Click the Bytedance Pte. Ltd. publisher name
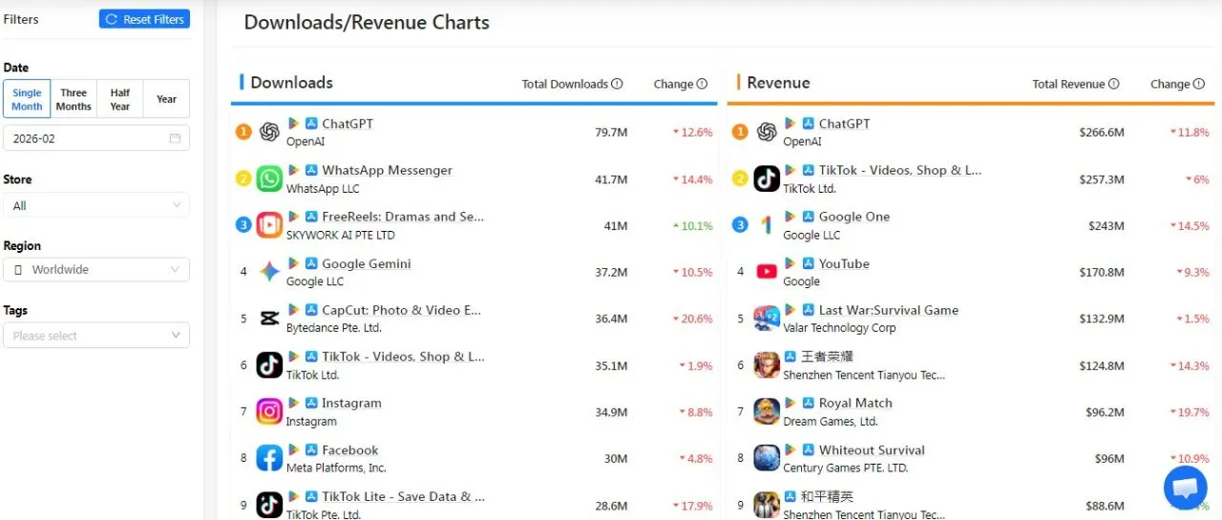The height and width of the screenshot is (520, 1222). pyautogui.click(x=334, y=327)
